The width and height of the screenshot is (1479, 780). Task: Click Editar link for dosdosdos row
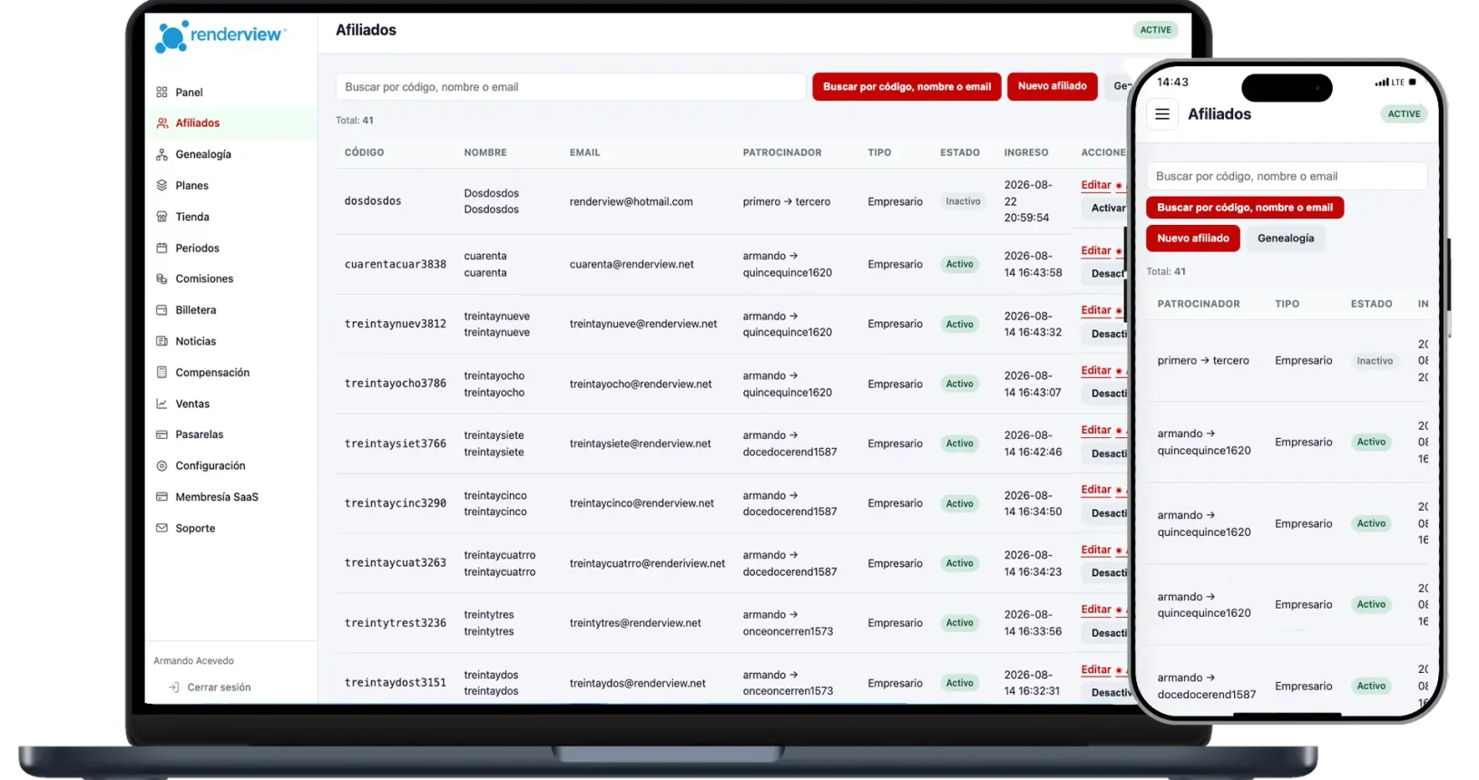(x=1096, y=185)
